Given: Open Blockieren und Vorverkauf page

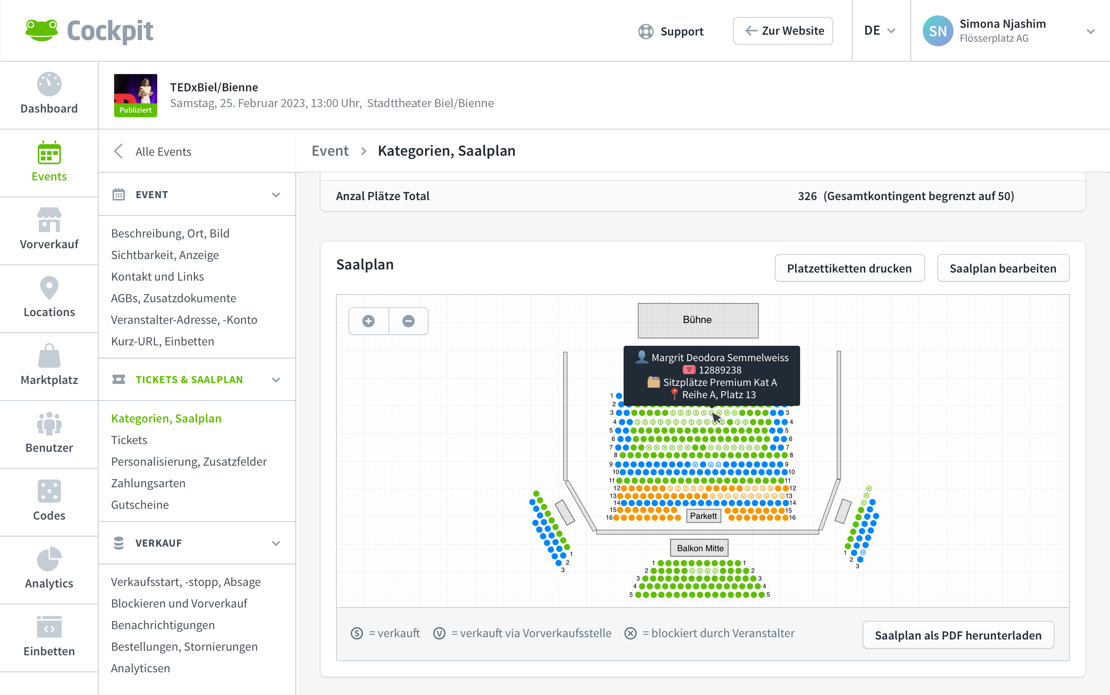Looking at the screenshot, I should tap(179, 603).
